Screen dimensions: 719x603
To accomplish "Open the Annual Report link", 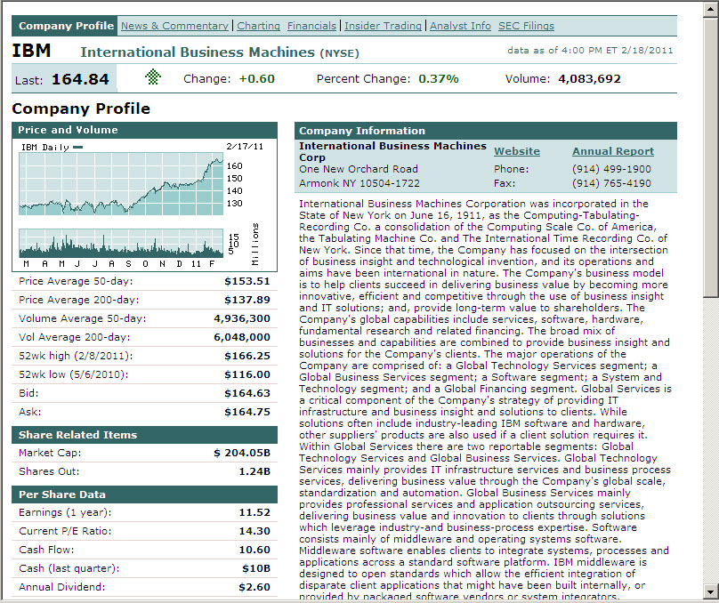I will pos(612,151).
